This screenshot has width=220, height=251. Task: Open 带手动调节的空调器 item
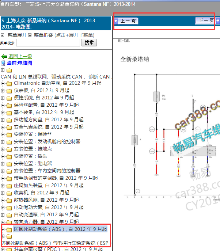point(56,178)
